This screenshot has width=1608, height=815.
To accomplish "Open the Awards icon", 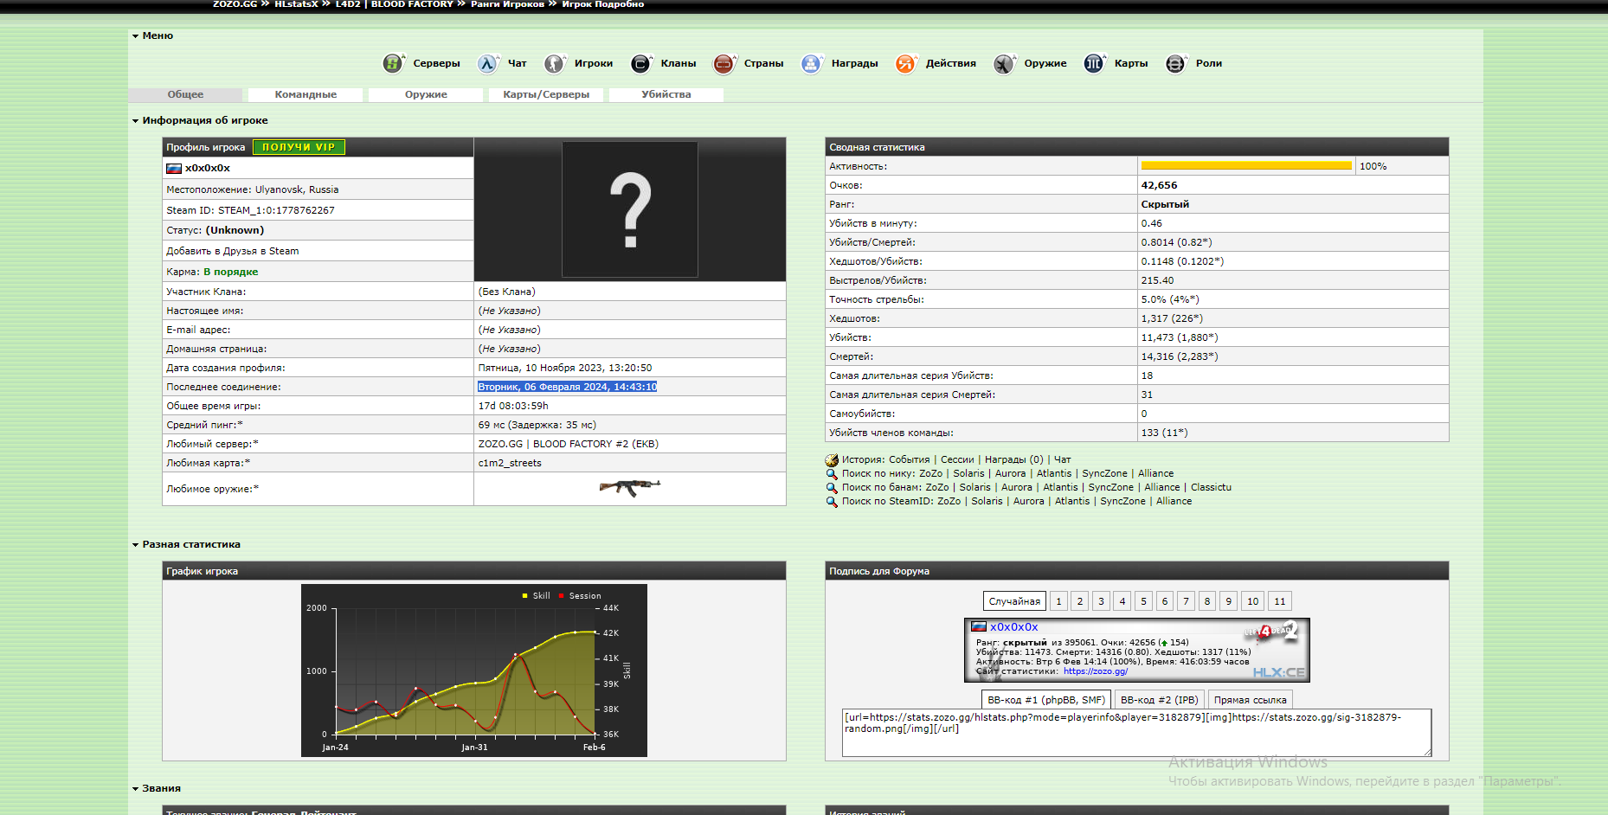I will click(x=811, y=63).
